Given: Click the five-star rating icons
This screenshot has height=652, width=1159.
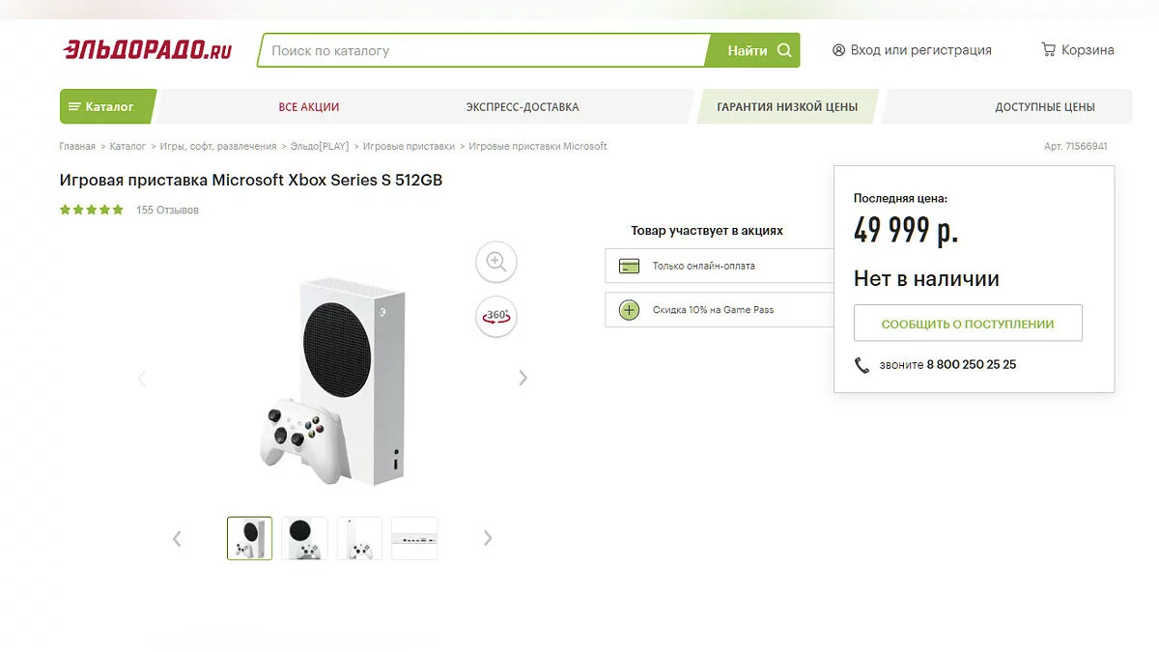Looking at the screenshot, I should 92,210.
